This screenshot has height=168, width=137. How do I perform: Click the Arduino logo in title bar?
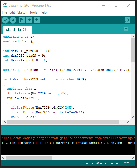5,5
